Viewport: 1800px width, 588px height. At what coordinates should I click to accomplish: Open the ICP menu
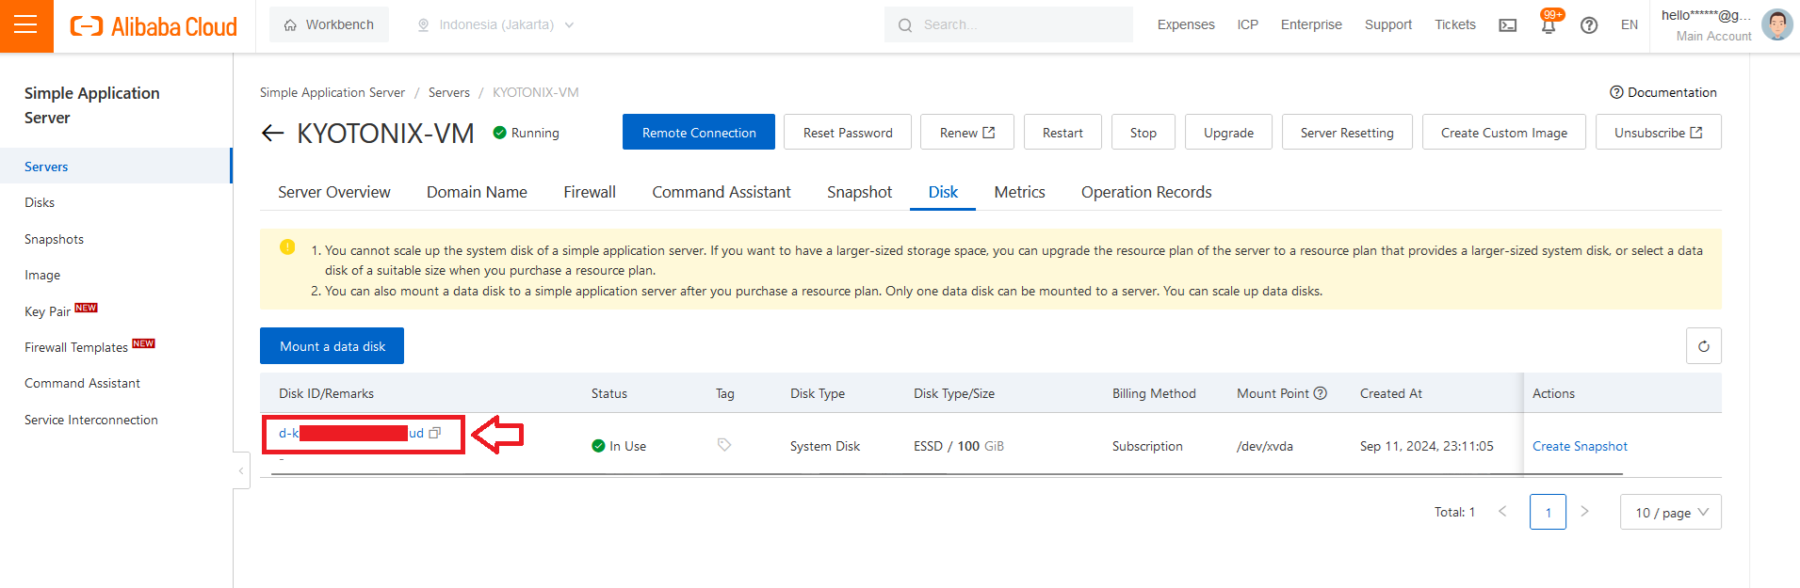click(x=1248, y=25)
